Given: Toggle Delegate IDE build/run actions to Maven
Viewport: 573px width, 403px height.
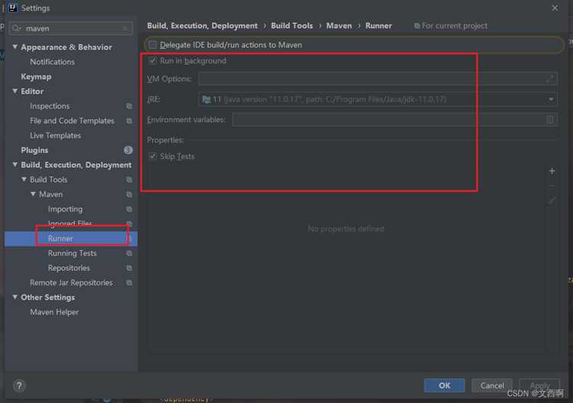Looking at the screenshot, I should pyautogui.click(x=153, y=45).
